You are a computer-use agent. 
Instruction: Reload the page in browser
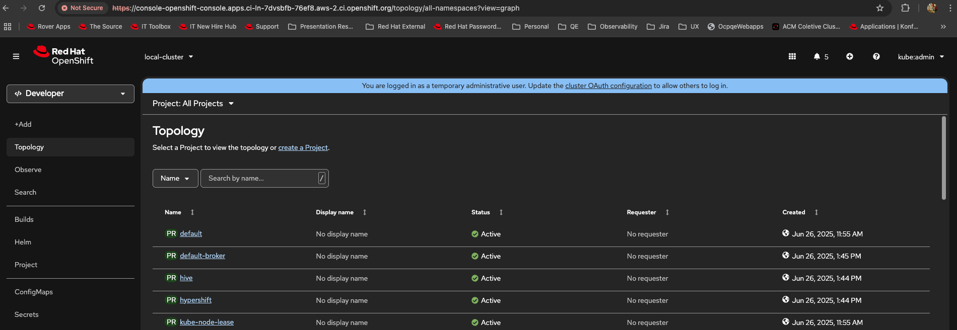[x=42, y=8]
